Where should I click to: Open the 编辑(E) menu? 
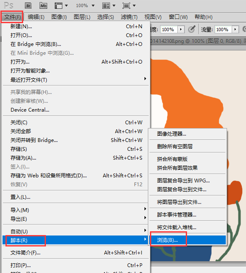click(x=36, y=17)
